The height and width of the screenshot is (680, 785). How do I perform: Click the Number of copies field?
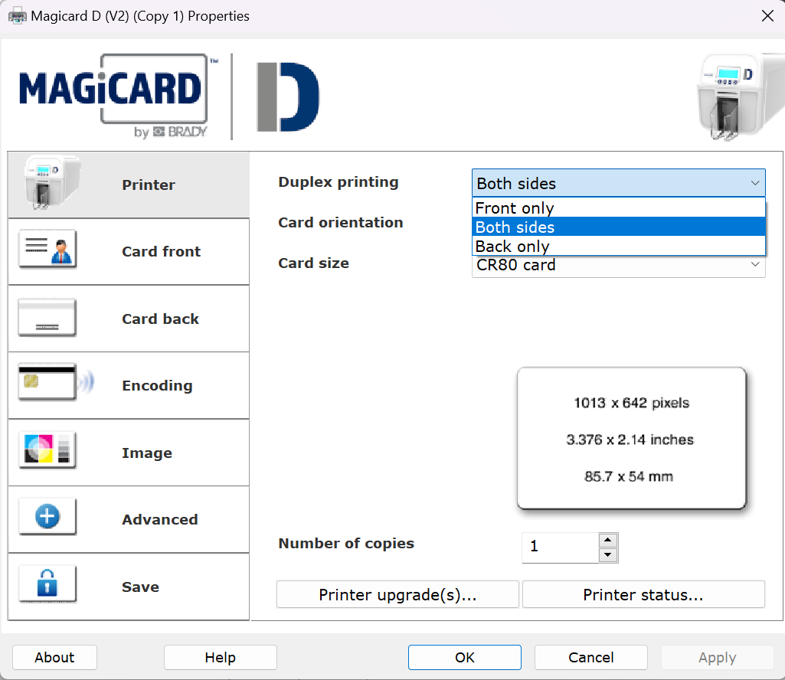(x=560, y=548)
